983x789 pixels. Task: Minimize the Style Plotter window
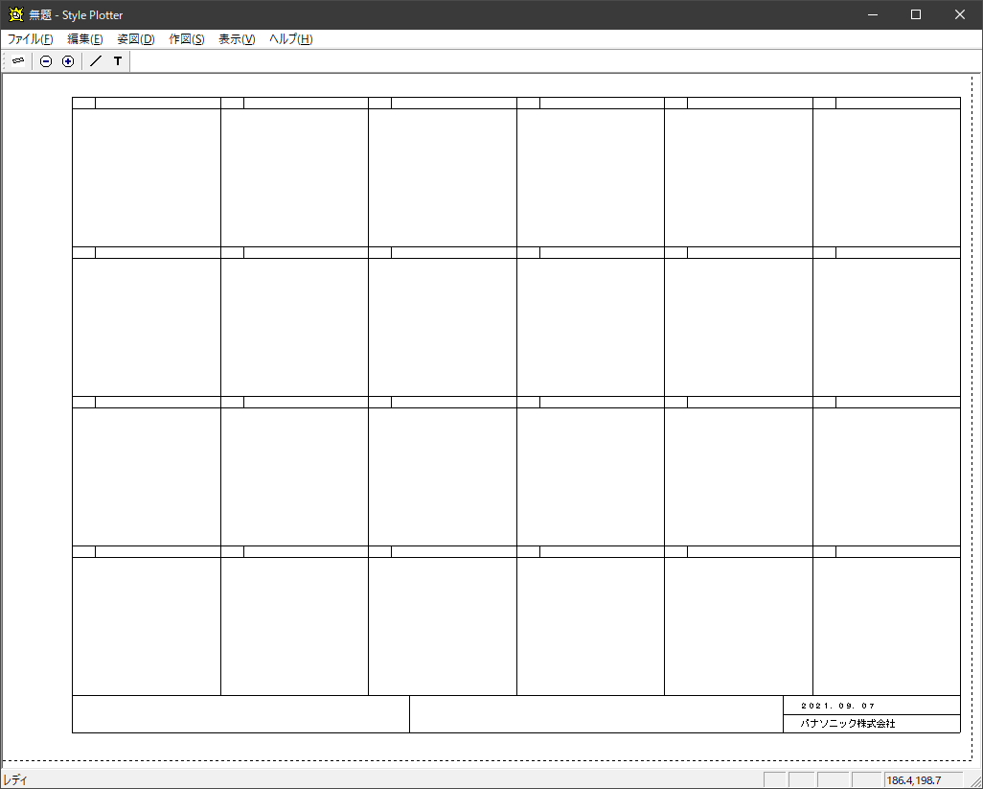click(x=872, y=14)
